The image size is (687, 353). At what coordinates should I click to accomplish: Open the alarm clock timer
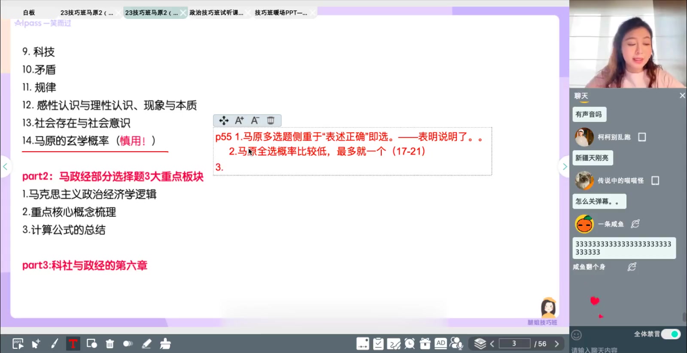(x=410, y=344)
